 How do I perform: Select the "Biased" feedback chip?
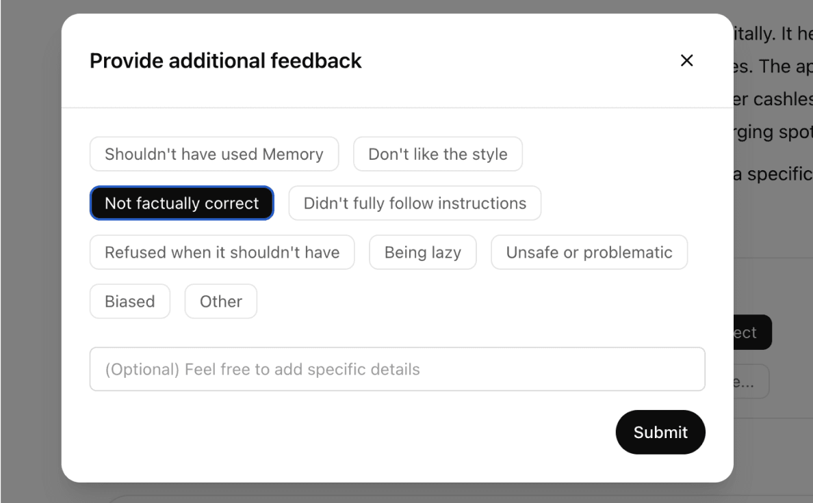coord(130,301)
